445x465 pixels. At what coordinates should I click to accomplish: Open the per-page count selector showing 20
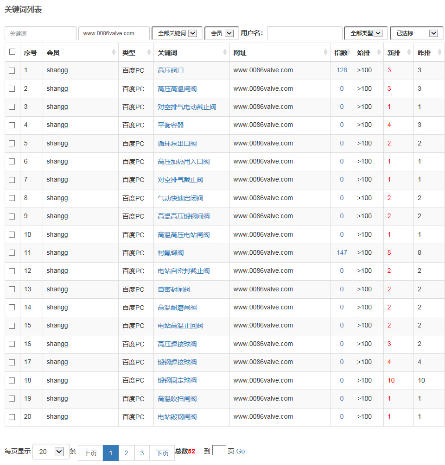(x=51, y=452)
